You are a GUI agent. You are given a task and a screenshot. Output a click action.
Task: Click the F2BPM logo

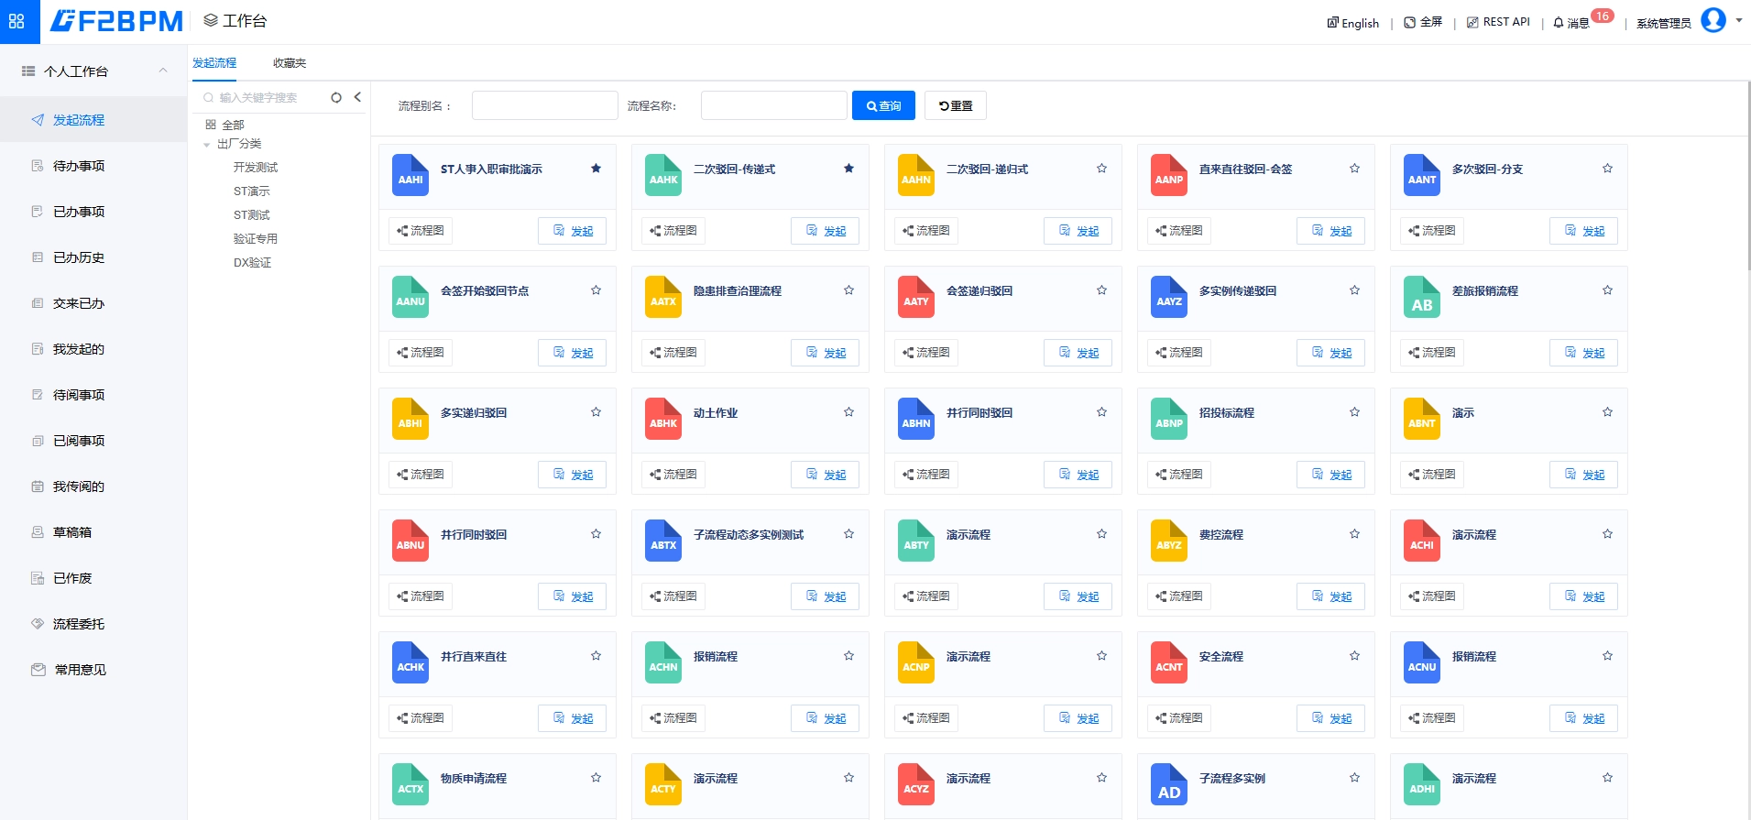(116, 21)
